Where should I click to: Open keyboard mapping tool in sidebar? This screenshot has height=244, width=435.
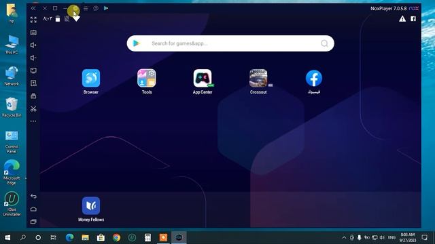[x=33, y=33]
